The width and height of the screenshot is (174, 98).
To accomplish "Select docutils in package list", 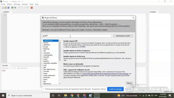I will (x=46, y=57).
